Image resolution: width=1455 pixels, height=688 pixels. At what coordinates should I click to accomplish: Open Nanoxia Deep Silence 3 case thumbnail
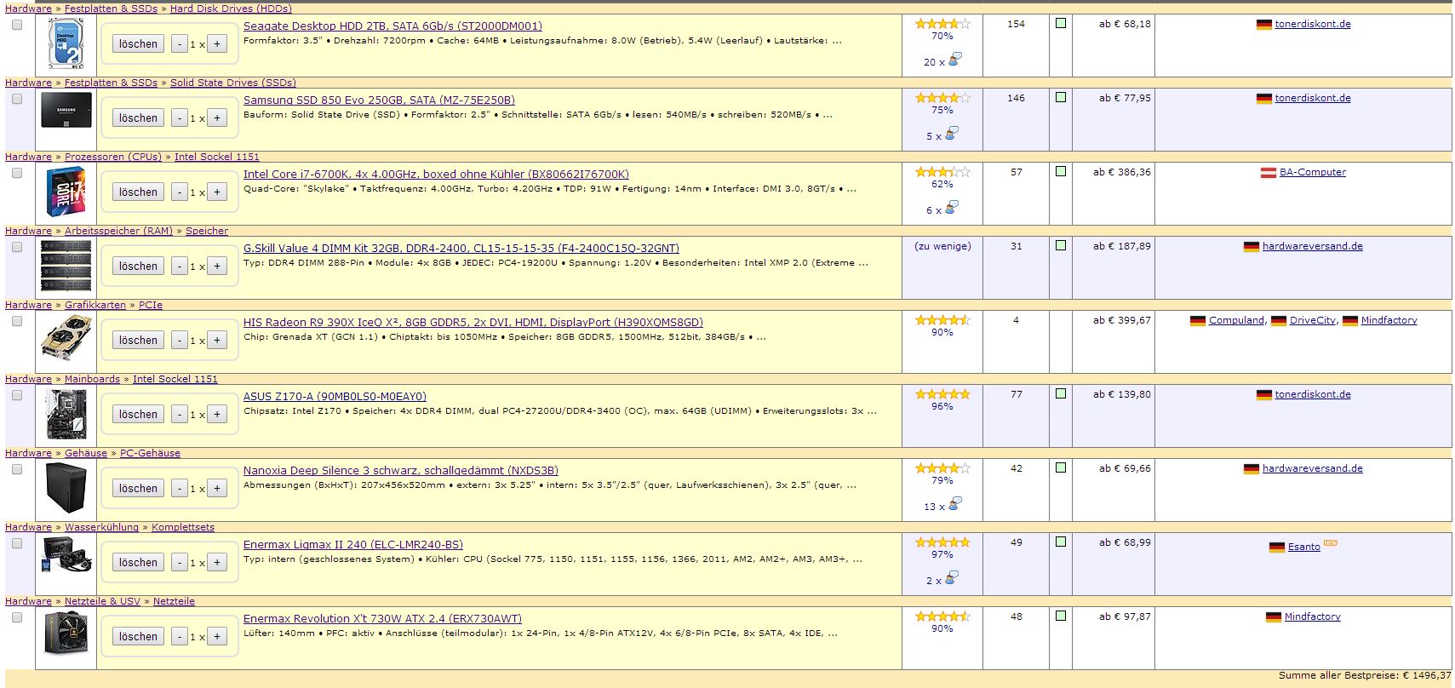tap(66, 488)
